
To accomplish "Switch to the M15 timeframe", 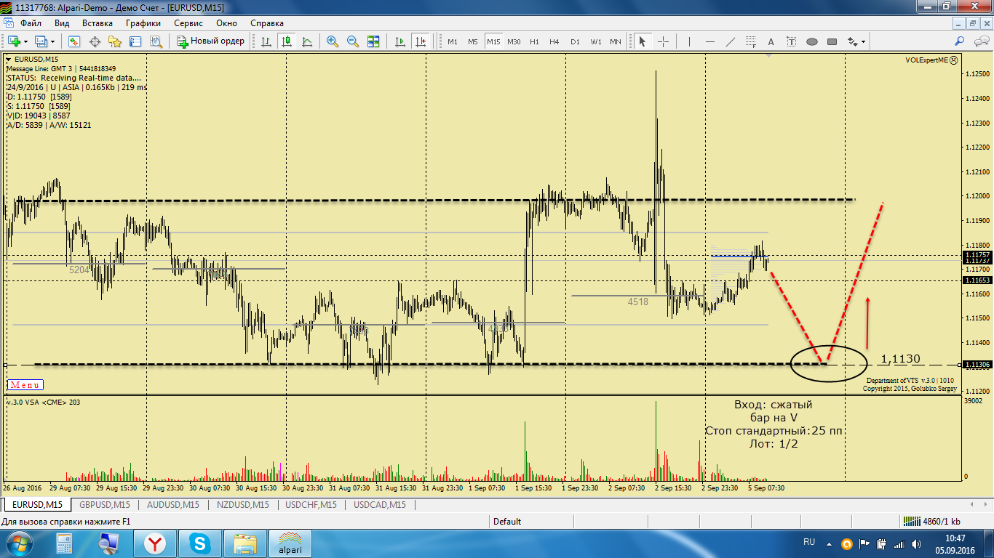I will [x=493, y=41].
